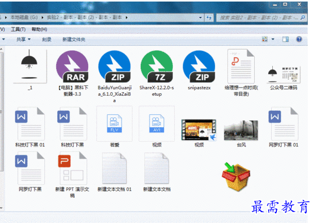Open the 帮助(H) menu
This screenshot has height=223, width=314.
(39, 29)
